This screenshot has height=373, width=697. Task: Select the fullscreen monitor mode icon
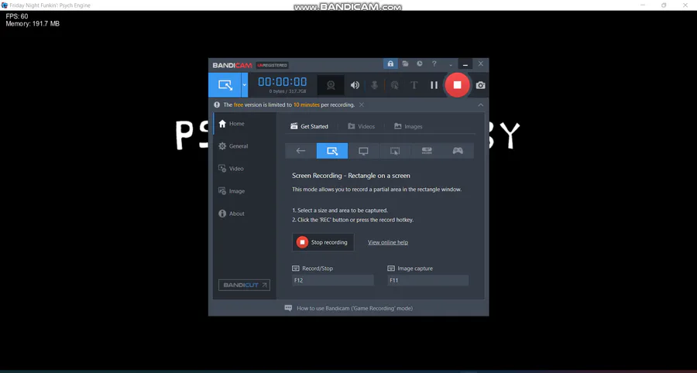coord(364,151)
